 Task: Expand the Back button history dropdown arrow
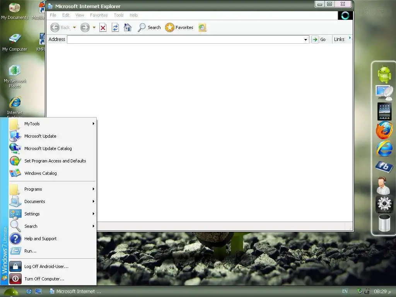click(x=74, y=27)
